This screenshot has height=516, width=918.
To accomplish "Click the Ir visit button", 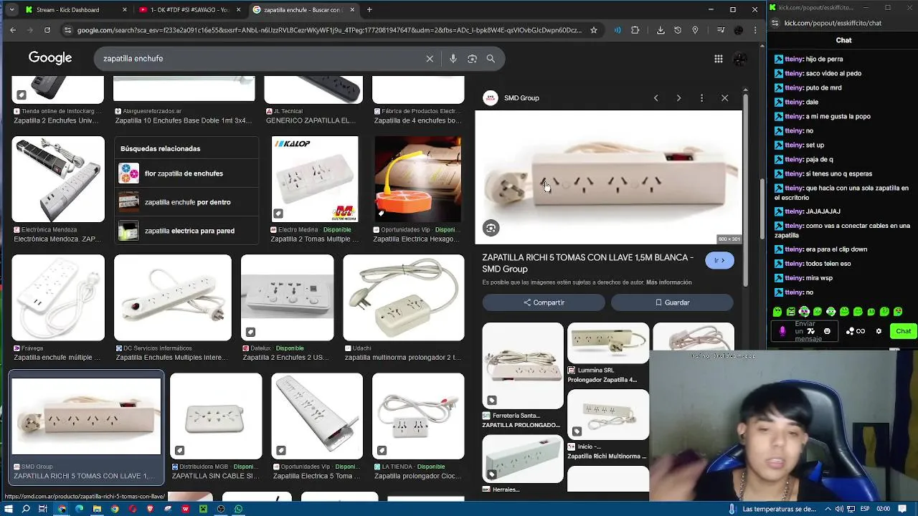I will [x=719, y=260].
